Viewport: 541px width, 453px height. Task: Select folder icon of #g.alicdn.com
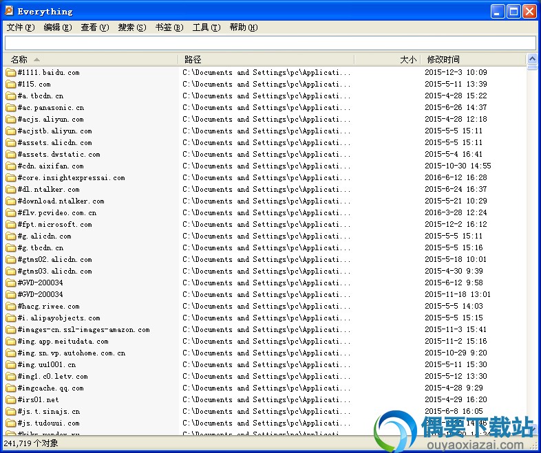[x=11, y=236]
